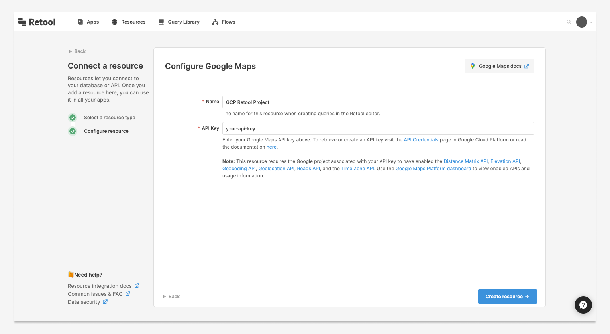Open the Query Library tab

[x=179, y=22]
